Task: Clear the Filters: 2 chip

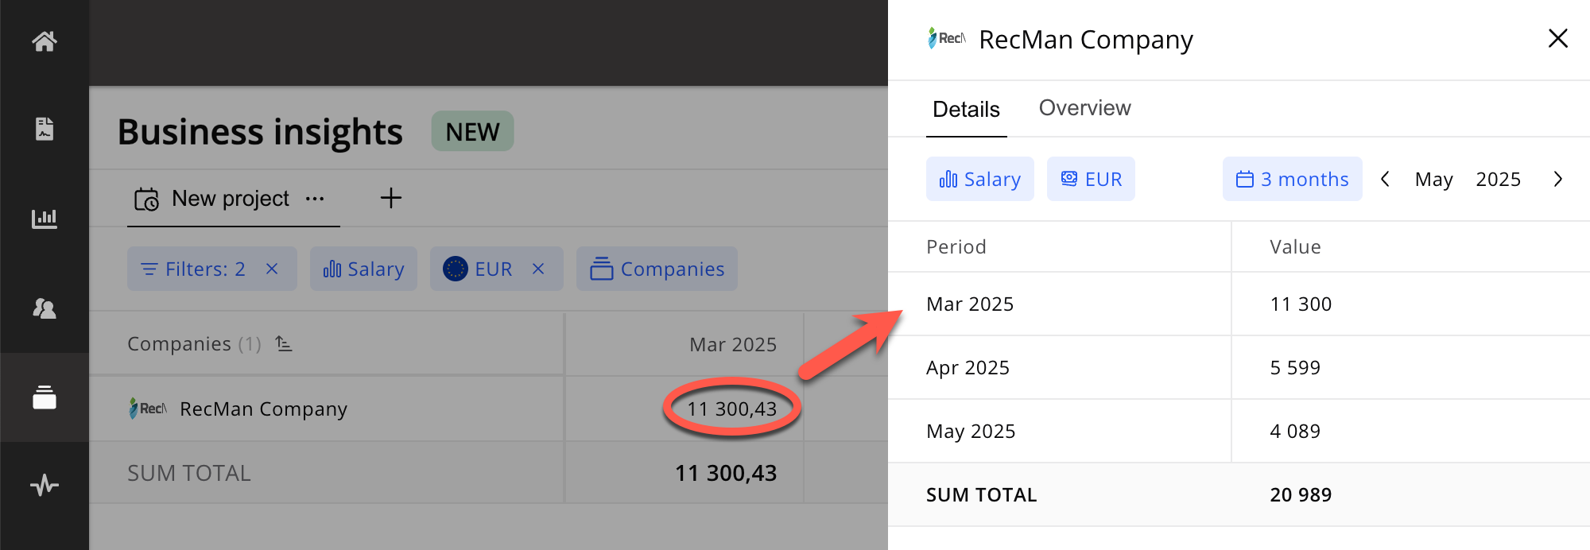Action: coord(272,269)
